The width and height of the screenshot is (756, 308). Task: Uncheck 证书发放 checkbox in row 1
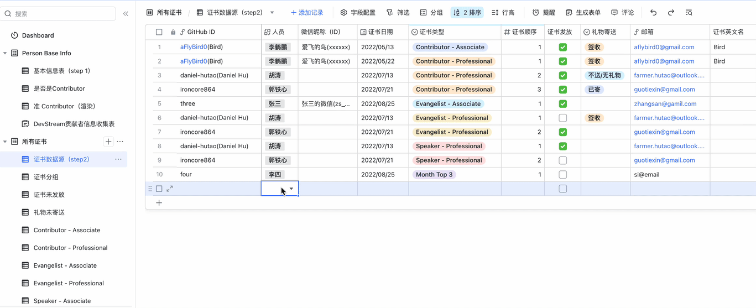tap(562, 47)
